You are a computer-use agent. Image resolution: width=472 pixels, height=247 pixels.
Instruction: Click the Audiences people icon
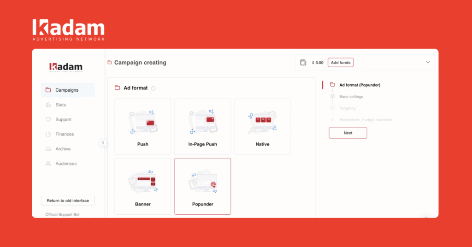pos(48,164)
